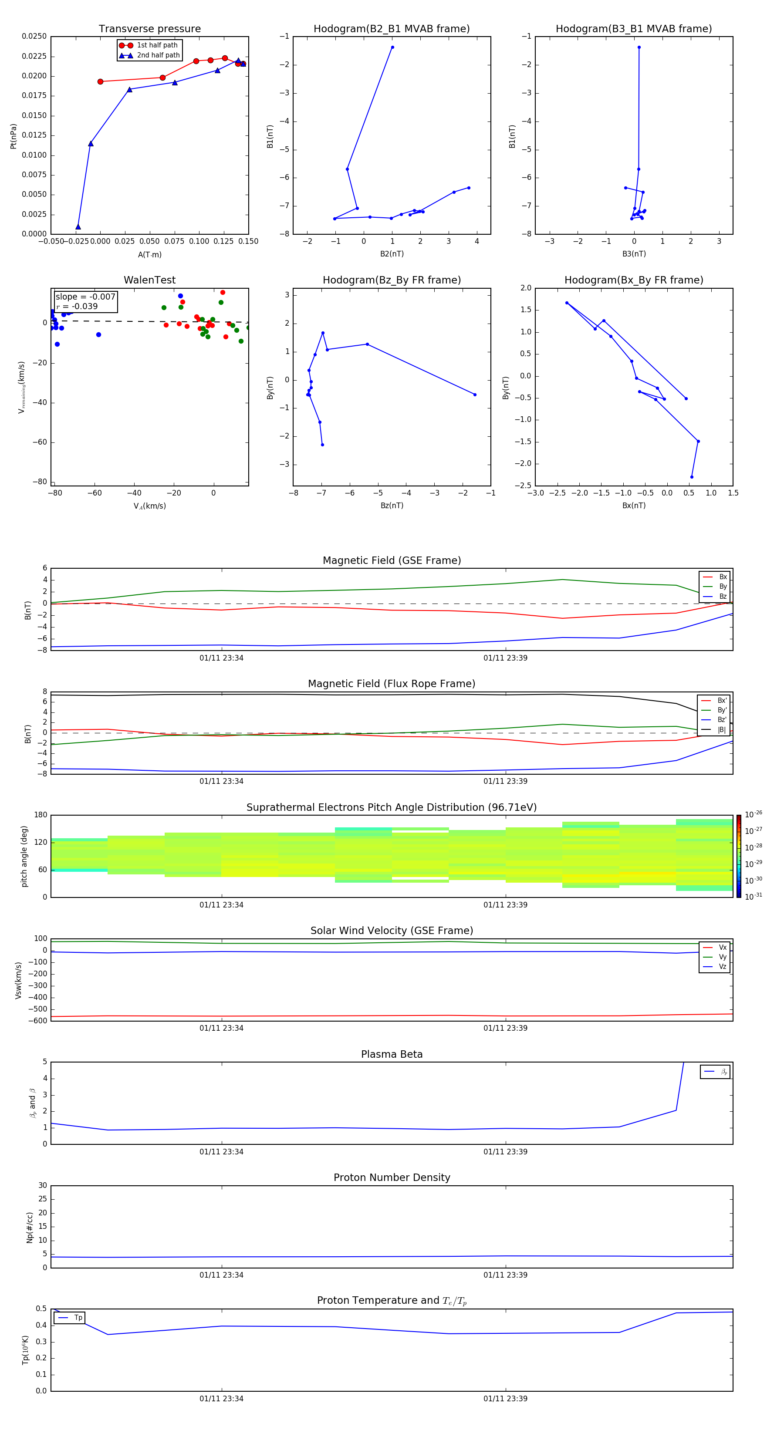784x1437 pixels.
Task: Click the 'r = -0.039' annotation
Action: (x=77, y=306)
